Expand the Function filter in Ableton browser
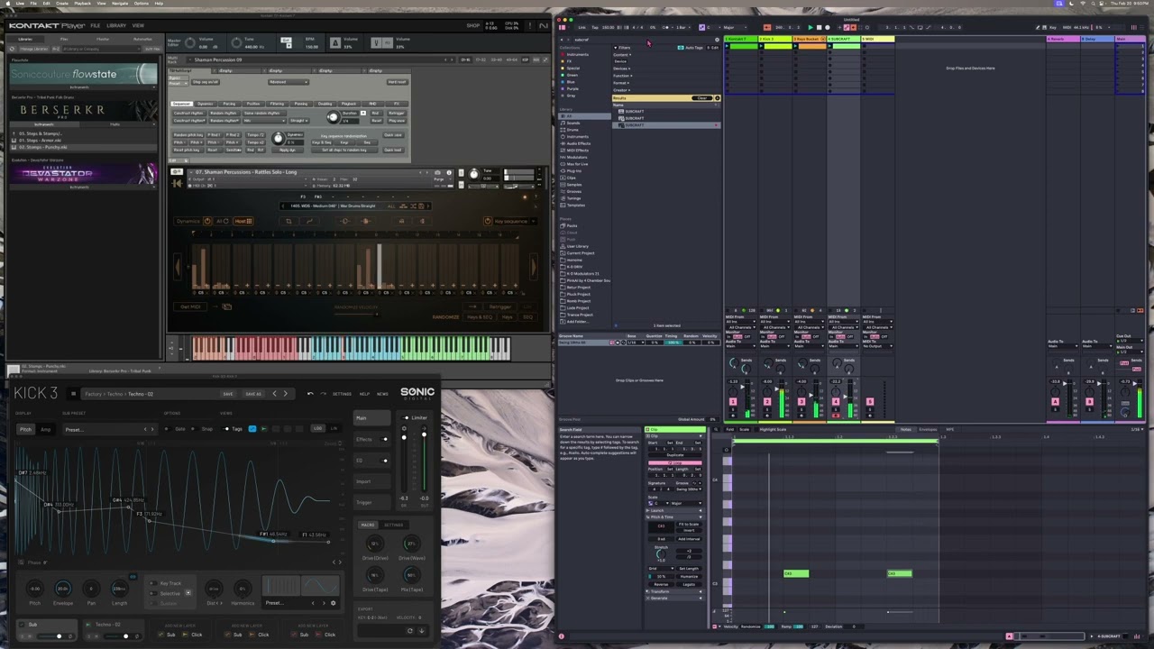 (x=623, y=76)
